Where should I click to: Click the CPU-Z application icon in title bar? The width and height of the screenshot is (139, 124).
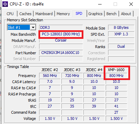[x=5, y=4]
